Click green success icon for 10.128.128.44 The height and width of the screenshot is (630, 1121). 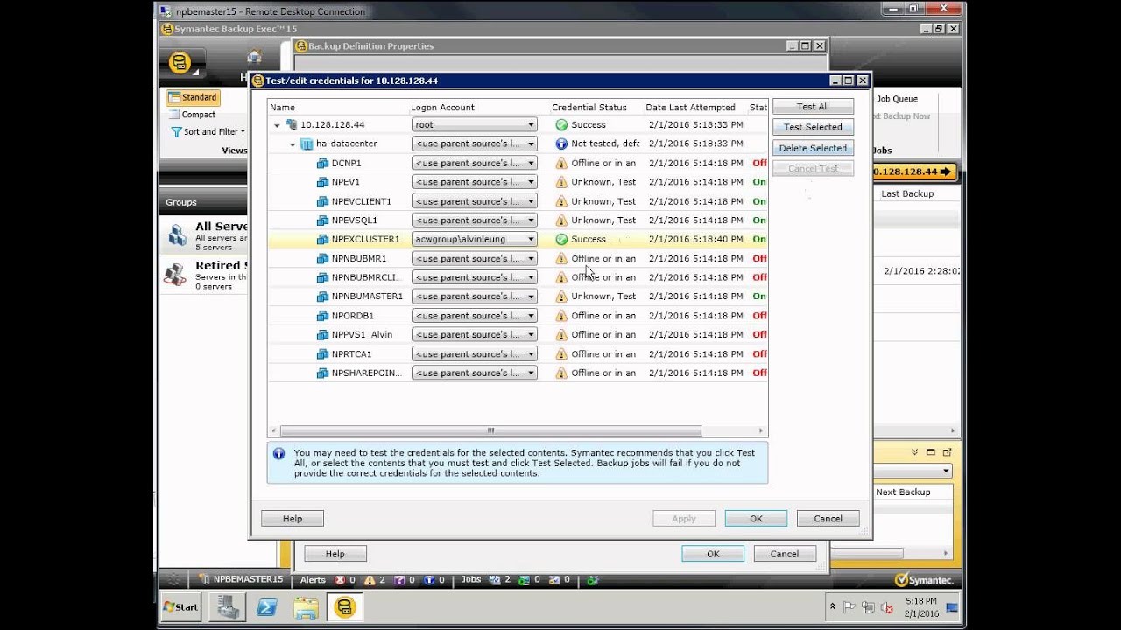561,125
